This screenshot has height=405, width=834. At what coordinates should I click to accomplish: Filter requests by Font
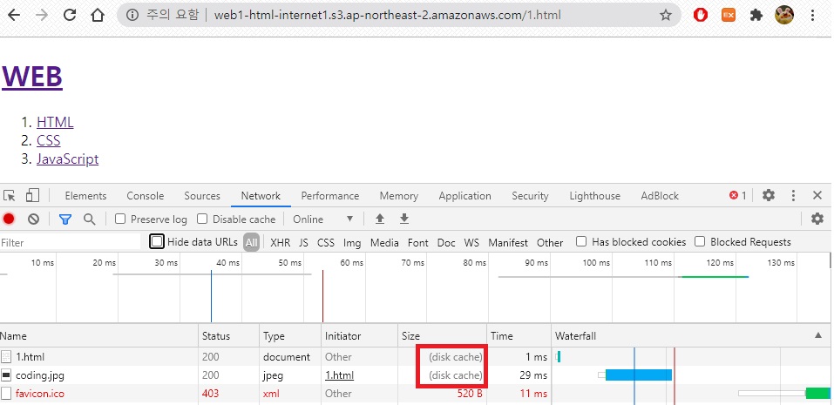418,243
